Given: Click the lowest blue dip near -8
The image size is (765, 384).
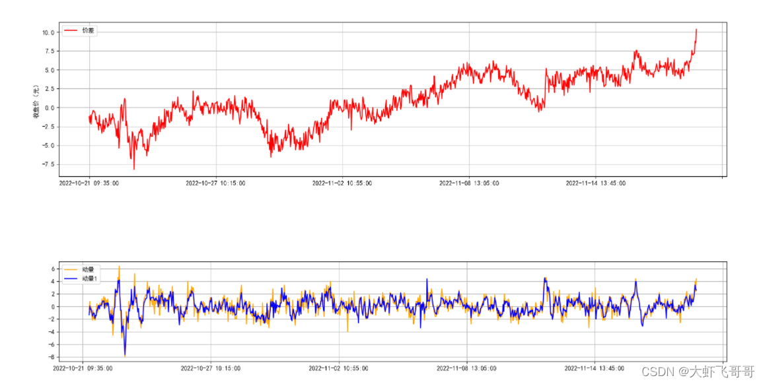Looking at the screenshot, I should tap(125, 355).
